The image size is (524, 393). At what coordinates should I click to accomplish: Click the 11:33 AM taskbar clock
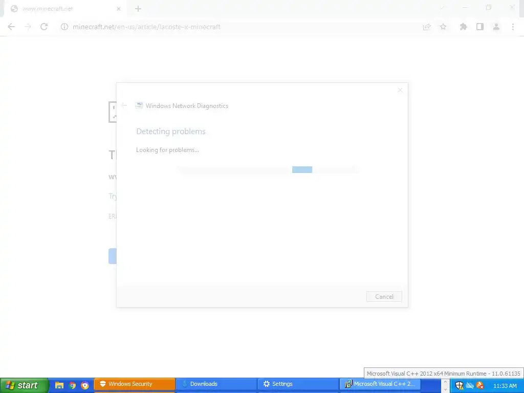coord(505,386)
